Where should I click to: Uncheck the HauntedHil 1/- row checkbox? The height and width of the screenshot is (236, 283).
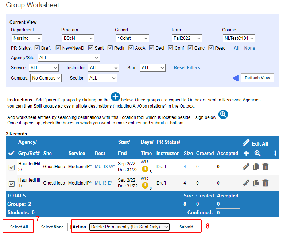pos(12,184)
